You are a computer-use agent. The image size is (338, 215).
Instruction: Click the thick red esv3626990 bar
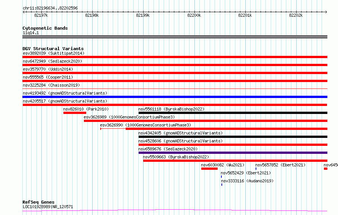pos(227,129)
